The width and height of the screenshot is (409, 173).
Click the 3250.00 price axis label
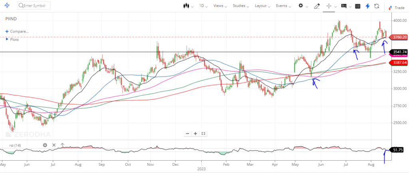tap(400, 72)
